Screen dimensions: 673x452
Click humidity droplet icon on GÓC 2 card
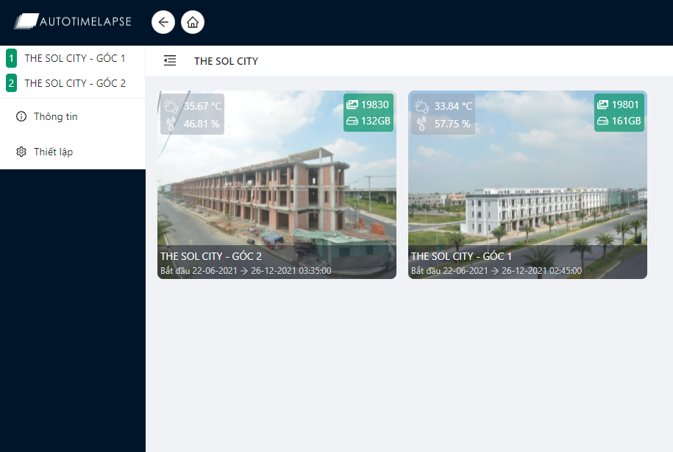coord(171,124)
